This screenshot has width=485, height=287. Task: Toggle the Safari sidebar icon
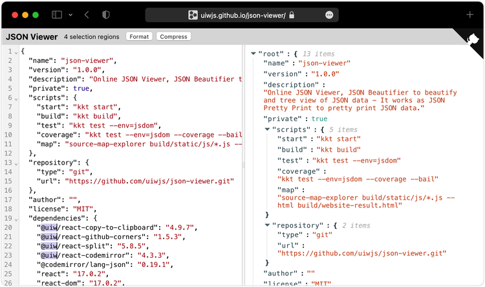[57, 14]
